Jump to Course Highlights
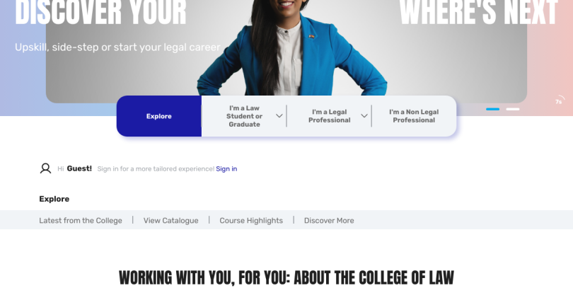Screen dimensions: 573x300 coord(251,220)
